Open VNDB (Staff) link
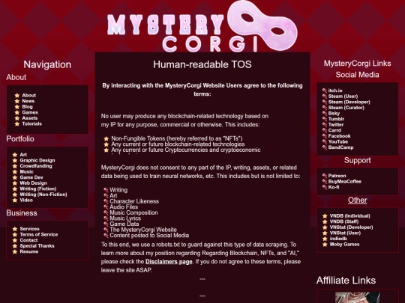 tap(344, 221)
